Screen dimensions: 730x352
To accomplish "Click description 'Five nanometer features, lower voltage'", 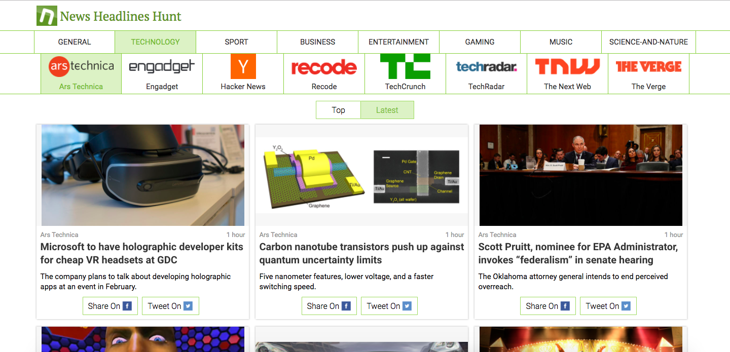I will (346, 282).
